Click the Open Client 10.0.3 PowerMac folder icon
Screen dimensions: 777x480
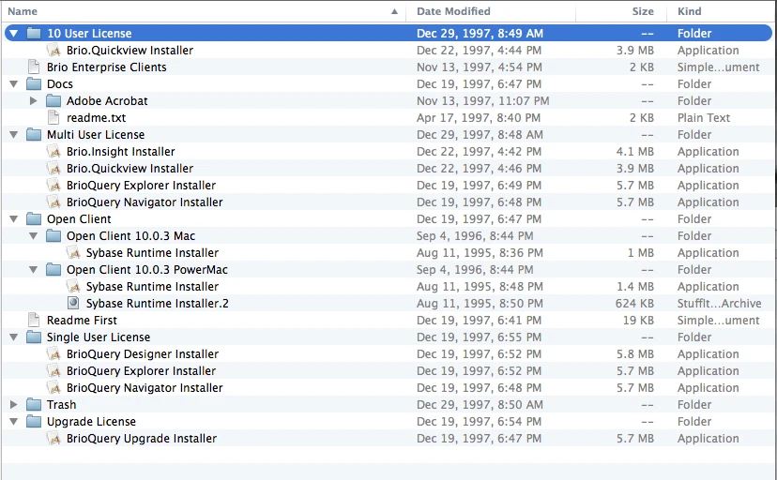coord(53,269)
